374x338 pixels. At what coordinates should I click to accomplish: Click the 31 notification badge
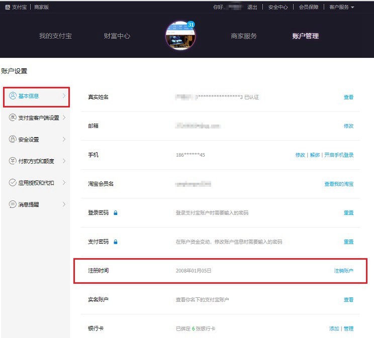[x=191, y=25]
